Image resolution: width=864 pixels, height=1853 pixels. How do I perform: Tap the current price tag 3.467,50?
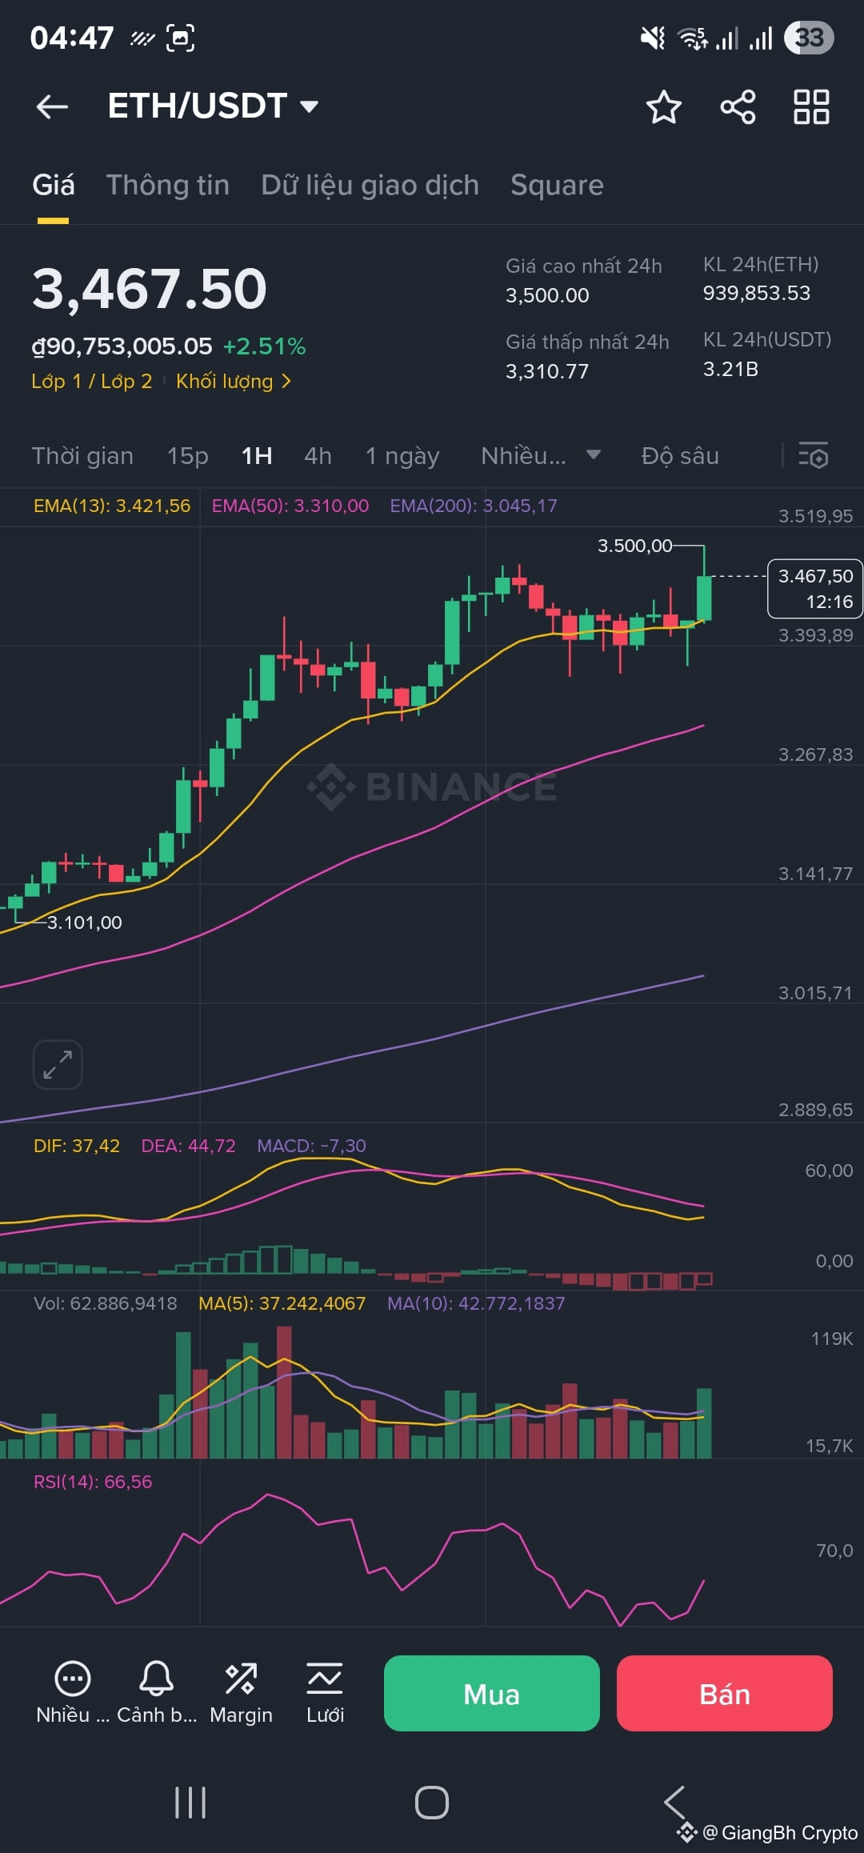pos(814,589)
